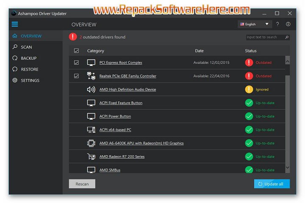This screenshot has width=305, height=203.
Task: Click the AMD A6-6400K APU processor icon
Action: tap(91, 143)
